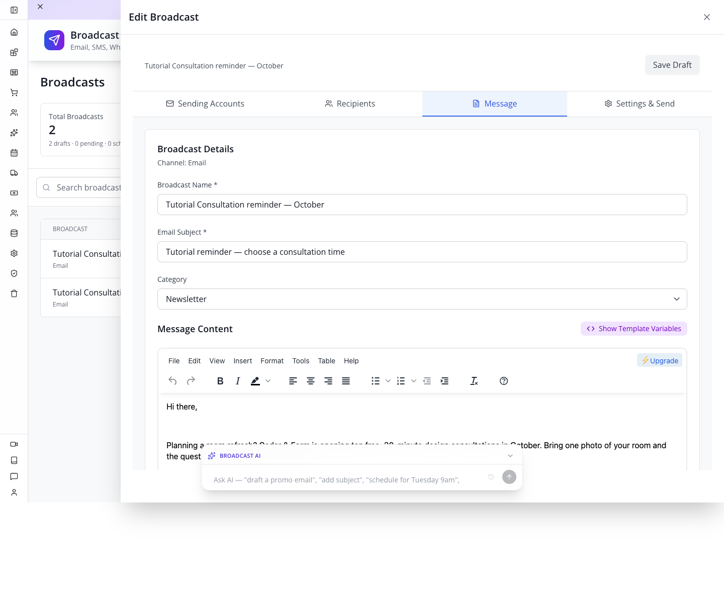This screenshot has width=724, height=603.
Task: Open editor help question mark icon
Action: (504, 381)
